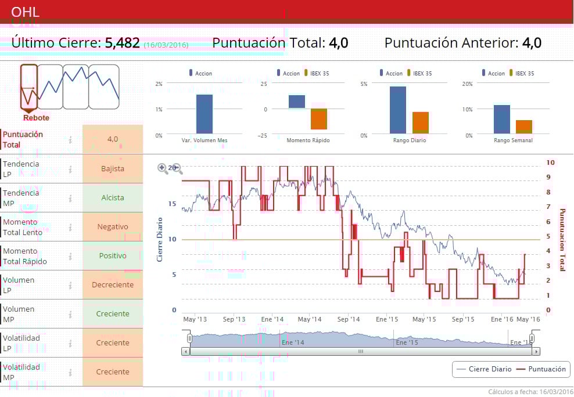Click the Creciente value for Volatilidad LP
Screen dimensions: 574x397
pos(113,343)
